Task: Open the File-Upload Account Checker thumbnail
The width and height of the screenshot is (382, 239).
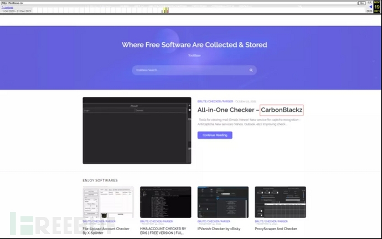Action: [x=108, y=202]
